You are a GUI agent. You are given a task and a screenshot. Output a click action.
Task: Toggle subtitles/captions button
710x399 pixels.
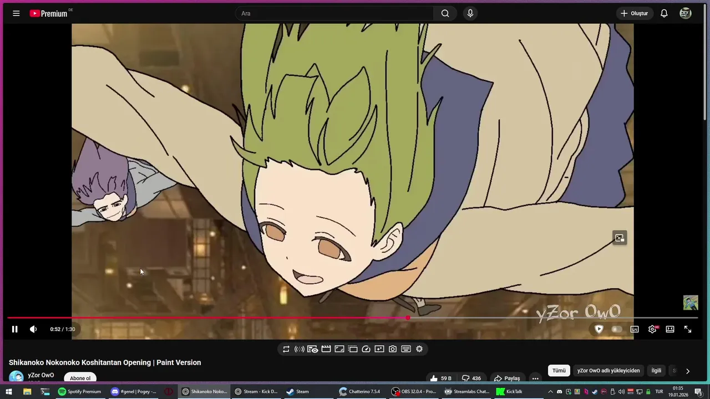635,329
